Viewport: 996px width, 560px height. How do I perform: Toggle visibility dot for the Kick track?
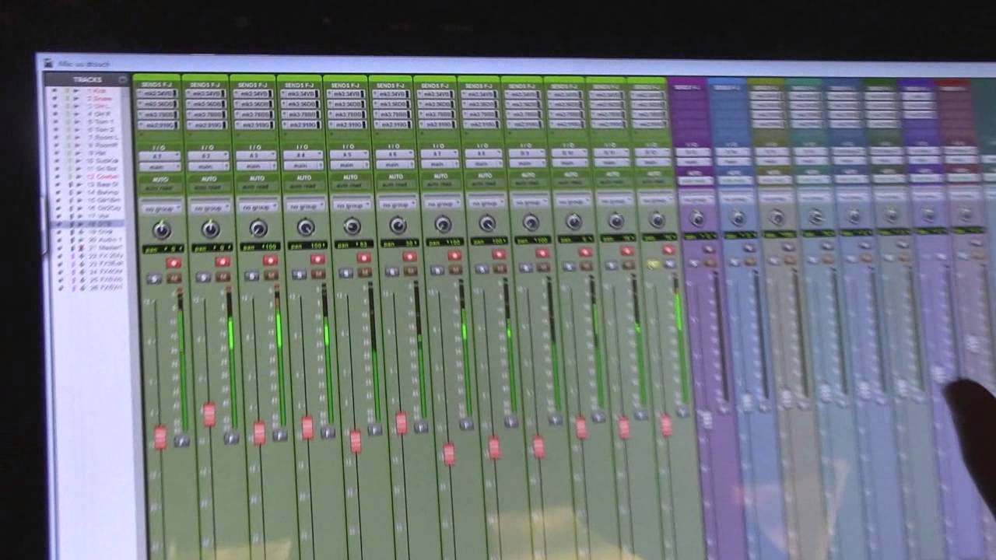(x=54, y=90)
